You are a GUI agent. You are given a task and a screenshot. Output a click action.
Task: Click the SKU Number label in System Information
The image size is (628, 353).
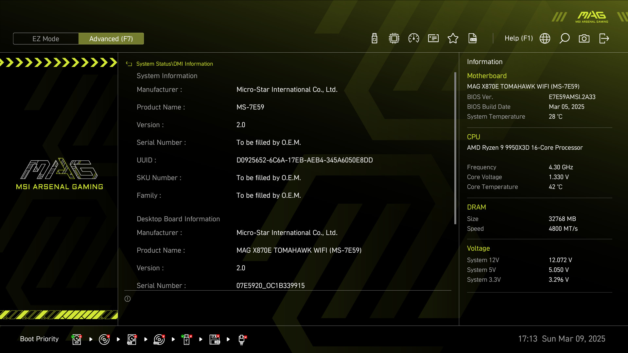click(159, 178)
